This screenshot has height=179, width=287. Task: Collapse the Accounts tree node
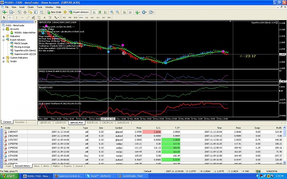click(4, 29)
